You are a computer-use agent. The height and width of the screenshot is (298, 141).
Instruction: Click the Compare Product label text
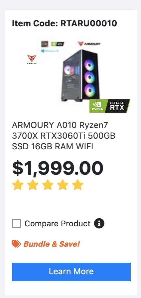pyautogui.click(x=58, y=224)
